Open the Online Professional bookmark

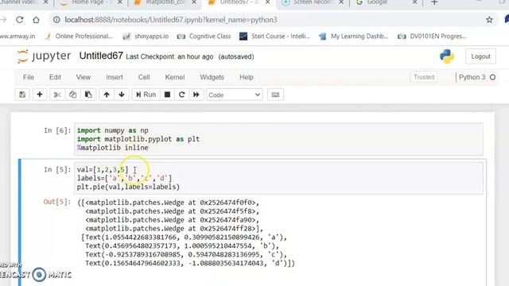tap(80, 37)
